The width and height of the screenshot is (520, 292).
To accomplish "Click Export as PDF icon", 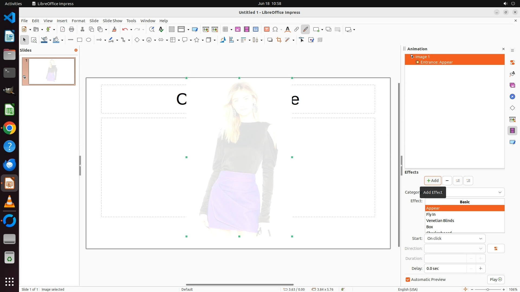I will point(62,29).
